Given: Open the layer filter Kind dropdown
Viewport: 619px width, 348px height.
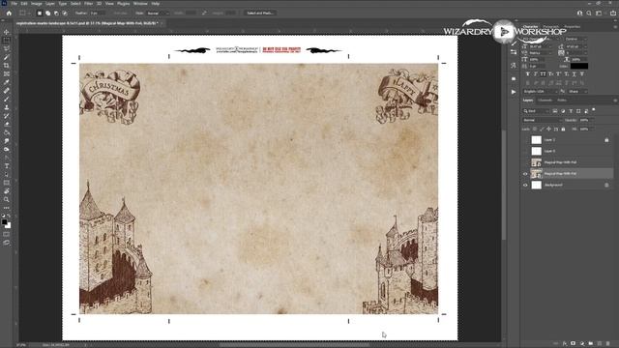Looking at the screenshot, I should pyautogui.click(x=536, y=111).
